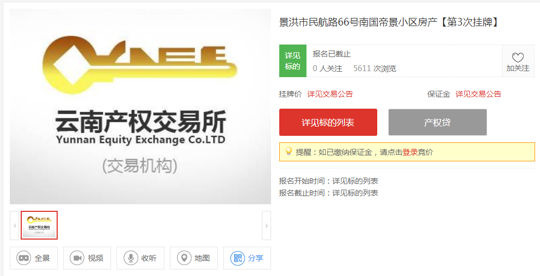Click the red 详见标的列表 button
Viewport: 540px width, 276px height.
[x=328, y=122]
